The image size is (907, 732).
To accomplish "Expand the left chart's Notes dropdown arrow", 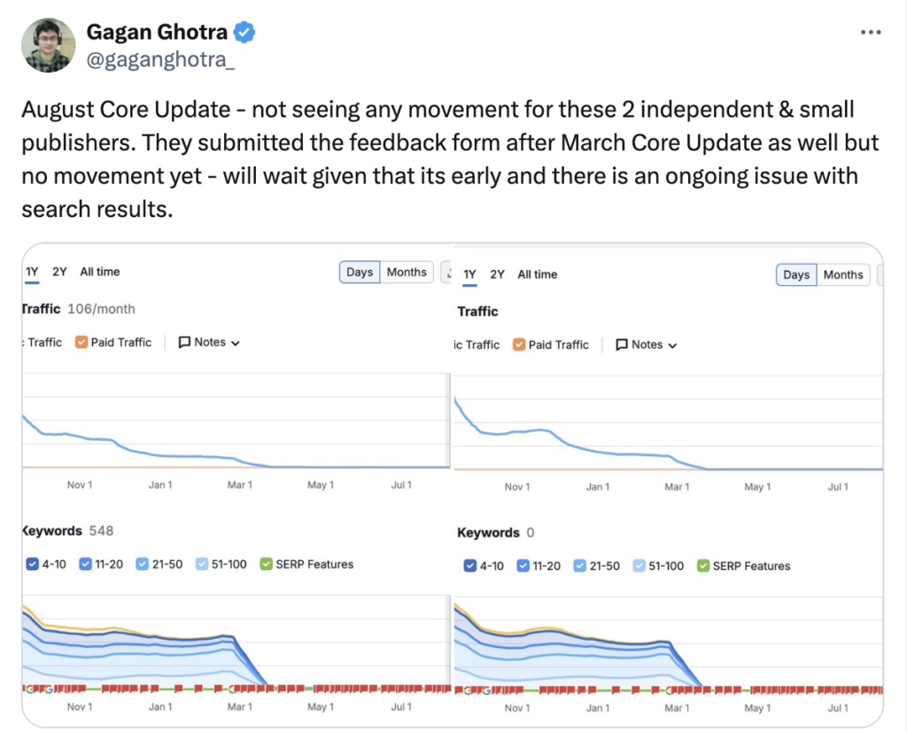I will point(236,343).
